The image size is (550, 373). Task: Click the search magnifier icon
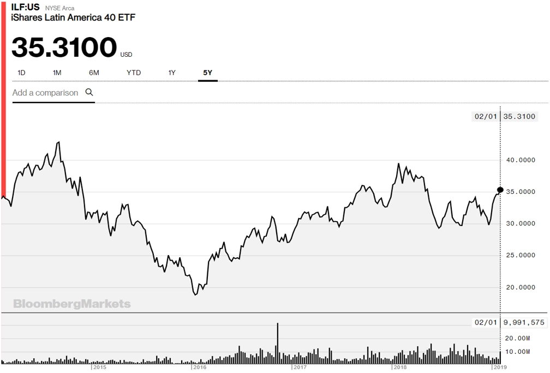click(x=89, y=92)
